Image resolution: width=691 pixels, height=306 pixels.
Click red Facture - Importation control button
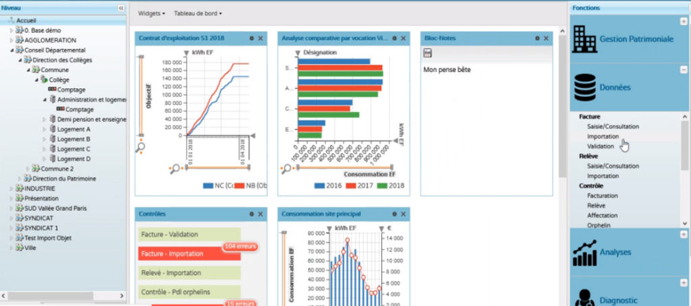click(x=190, y=253)
